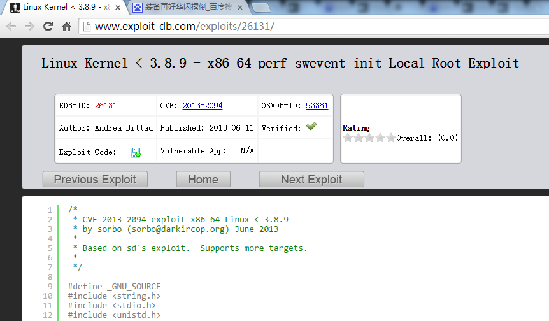The image size is (549, 321).
Task: Rate five stars in Rating
Action: (391, 138)
